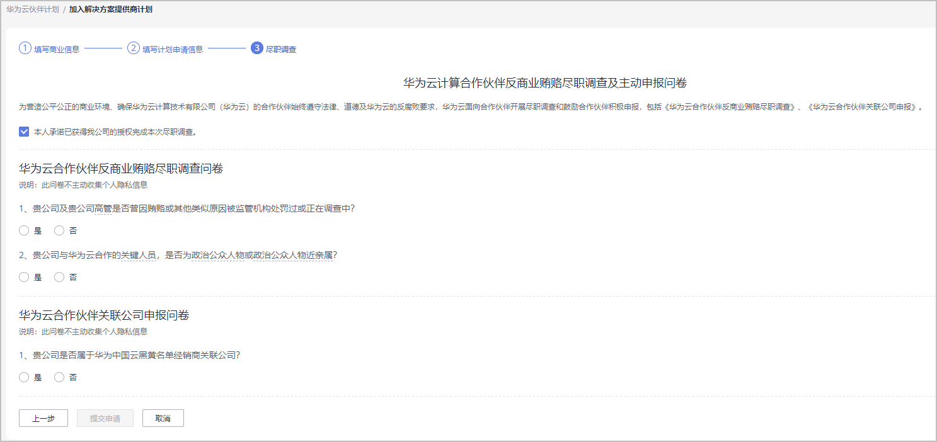Click the underlined 关键人员 term in question 2
Screen dimensions: 937x442
point(138,255)
